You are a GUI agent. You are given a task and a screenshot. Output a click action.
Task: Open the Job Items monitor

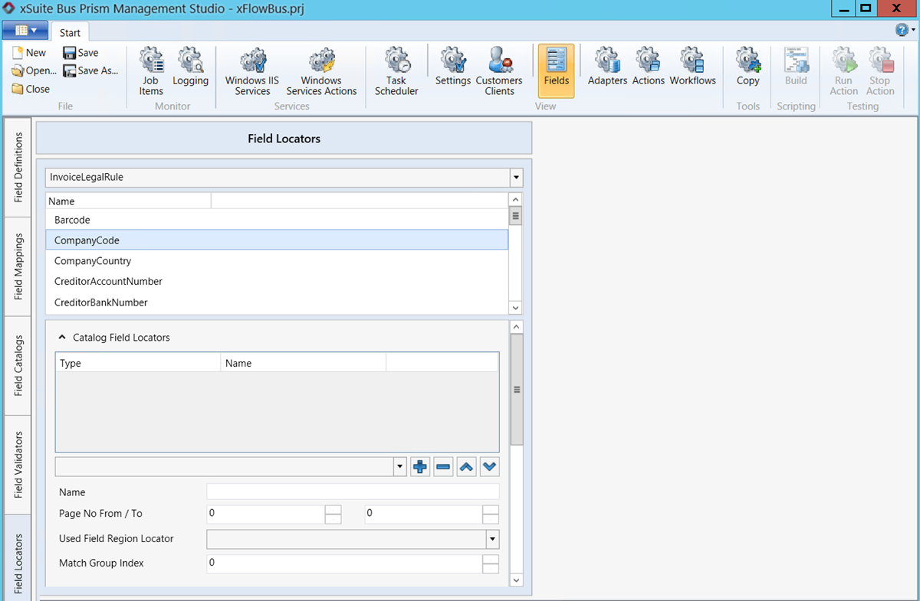pyautogui.click(x=151, y=70)
